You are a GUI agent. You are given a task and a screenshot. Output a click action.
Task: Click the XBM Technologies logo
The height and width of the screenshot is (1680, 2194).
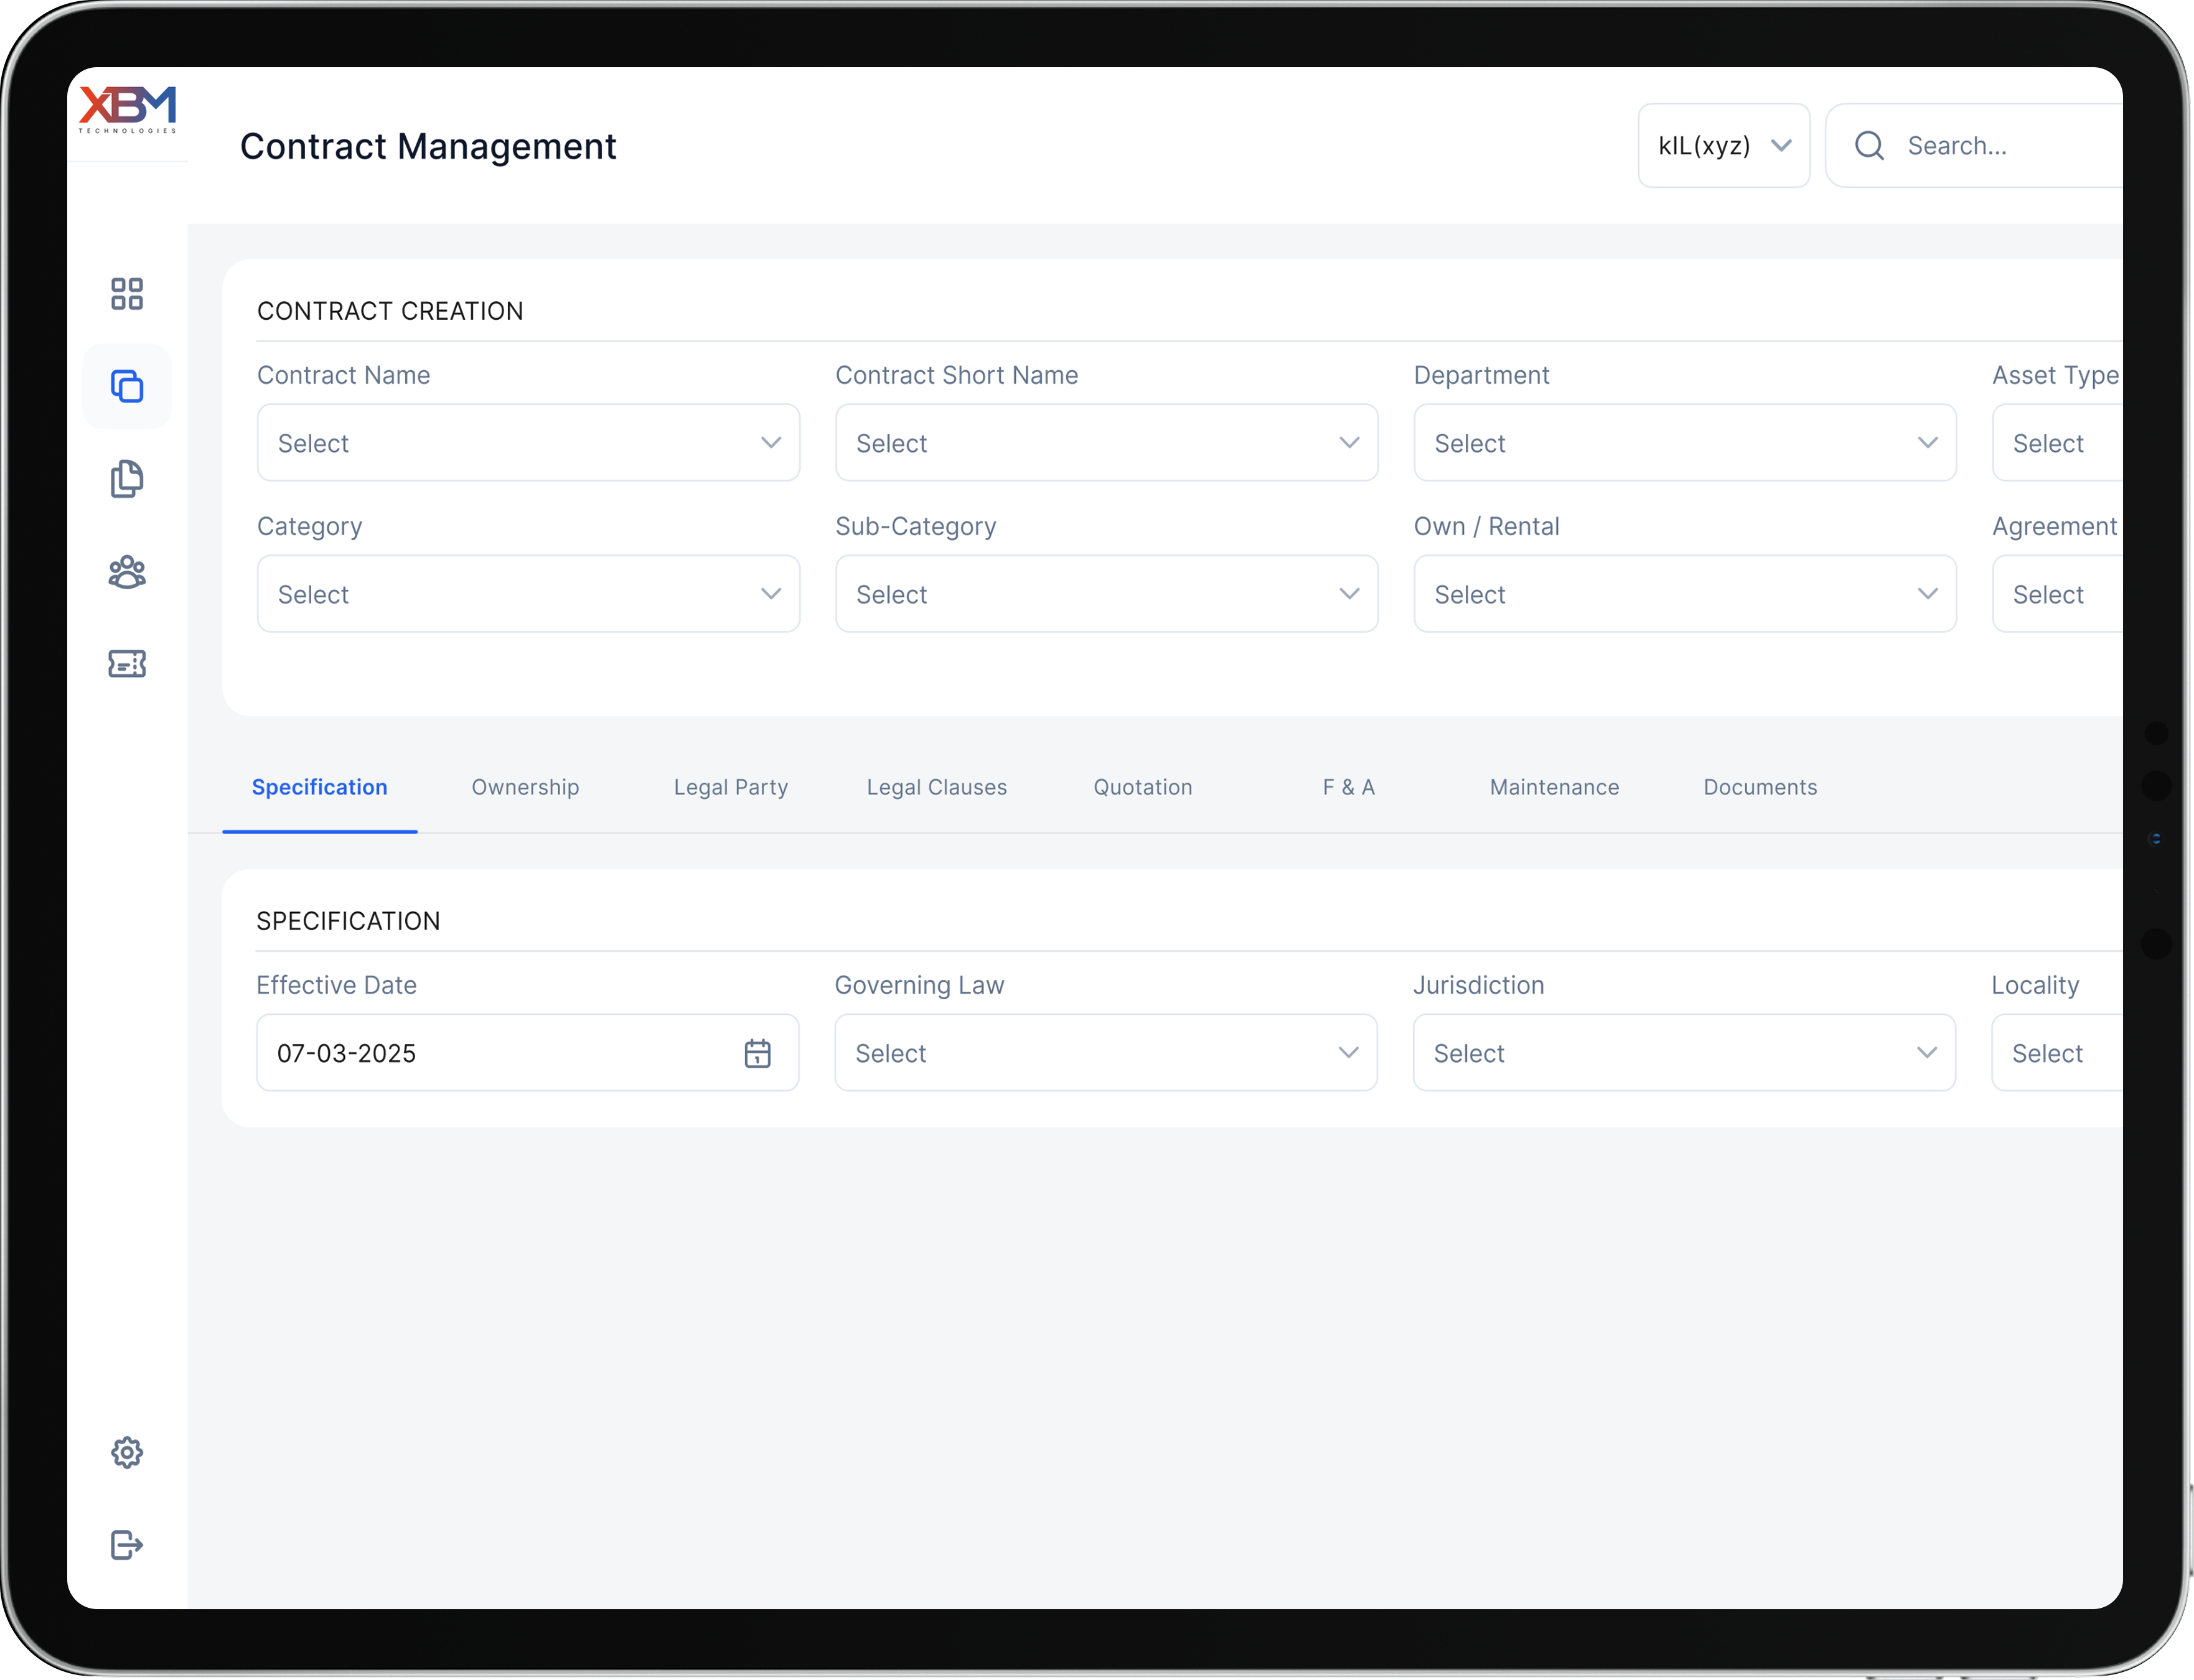coord(127,109)
